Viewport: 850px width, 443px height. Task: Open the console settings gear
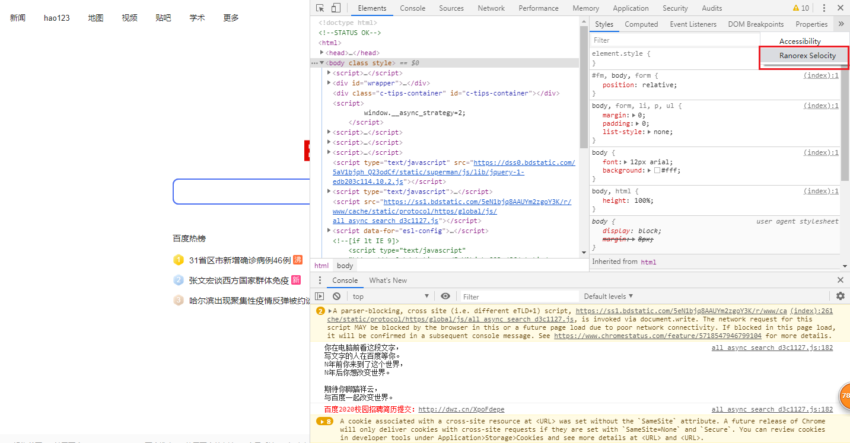tap(840, 296)
